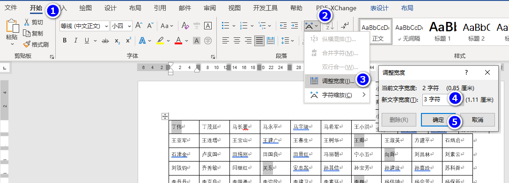Toggle strikethrough formatting
509x183 pixels.
pyautogui.click(x=105, y=41)
